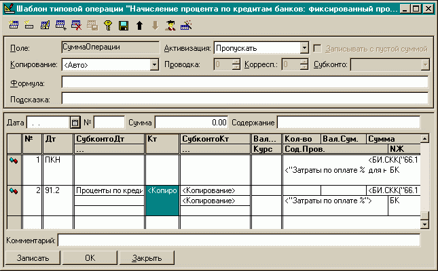This screenshot has height=271, width=438.
Task: Click the new entry toolbar icon
Action: [14, 26]
